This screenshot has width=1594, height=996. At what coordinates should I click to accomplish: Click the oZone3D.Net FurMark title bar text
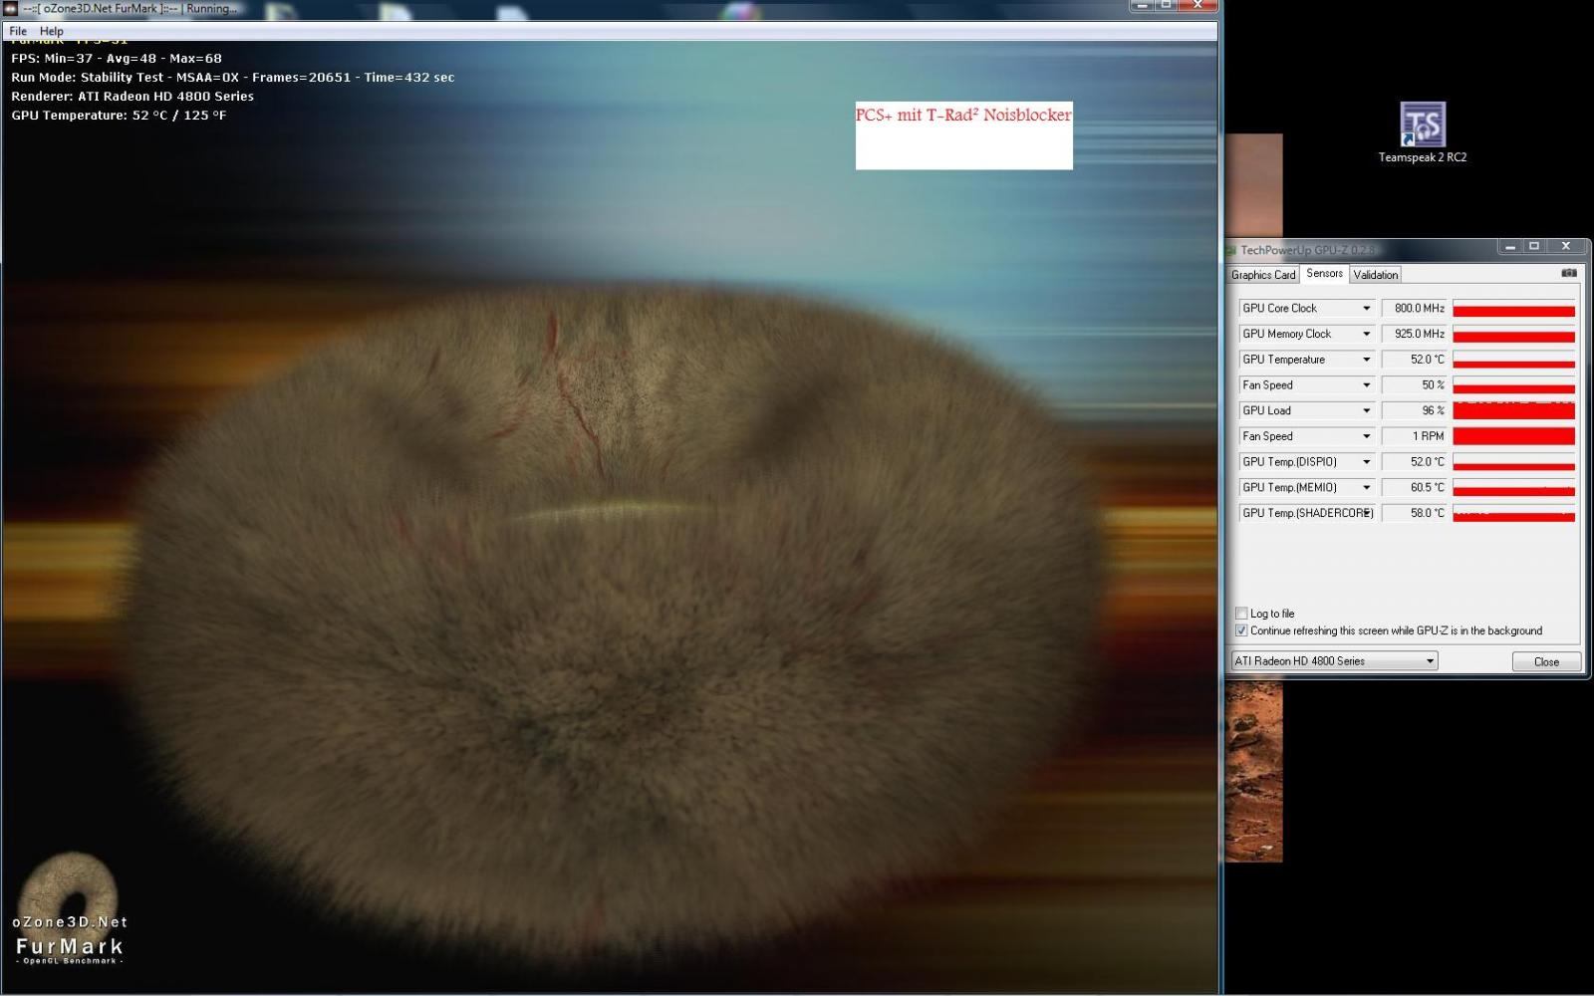click(131, 8)
